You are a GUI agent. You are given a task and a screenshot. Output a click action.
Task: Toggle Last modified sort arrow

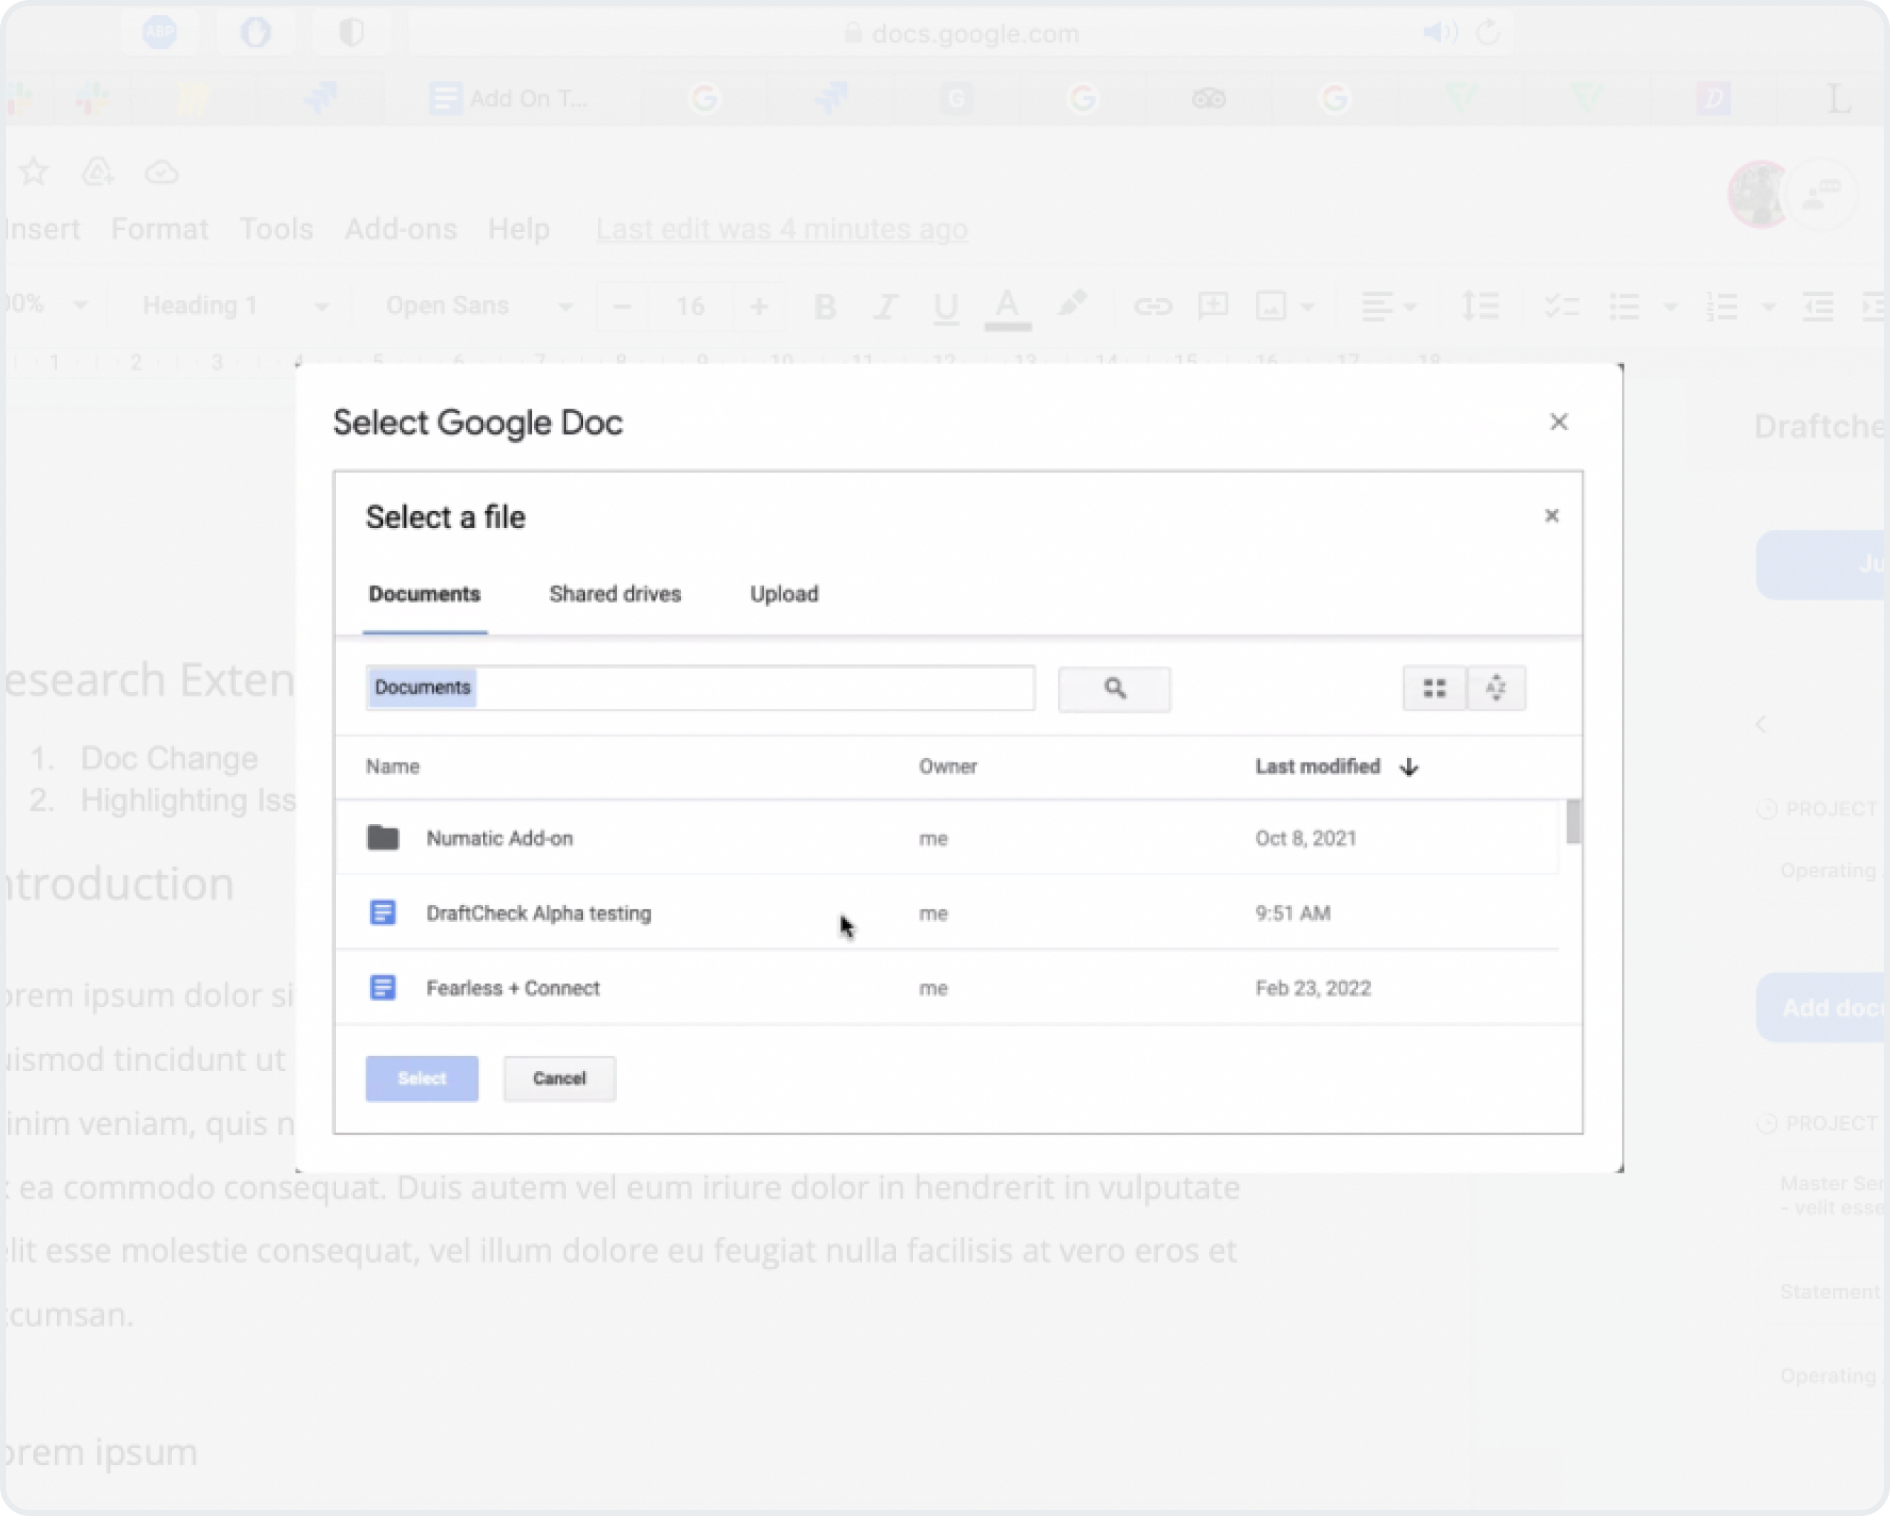point(1409,768)
